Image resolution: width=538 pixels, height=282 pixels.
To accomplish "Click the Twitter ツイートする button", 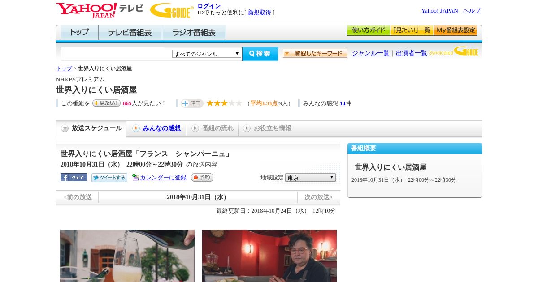I will pyautogui.click(x=109, y=178).
